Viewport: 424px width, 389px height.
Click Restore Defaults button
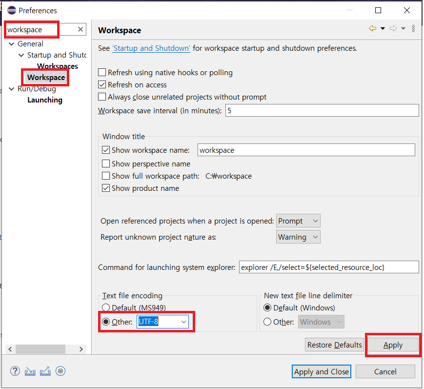tap(335, 345)
